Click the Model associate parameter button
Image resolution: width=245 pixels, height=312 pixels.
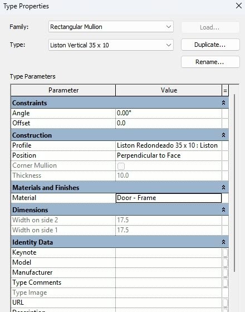tap(226, 262)
